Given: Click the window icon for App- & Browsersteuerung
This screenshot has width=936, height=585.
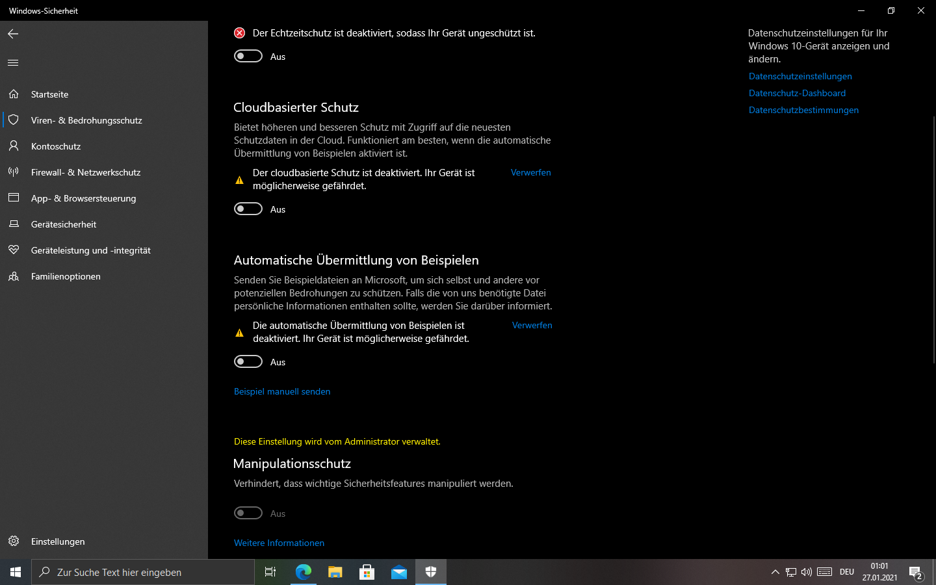Looking at the screenshot, I should [x=14, y=198].
